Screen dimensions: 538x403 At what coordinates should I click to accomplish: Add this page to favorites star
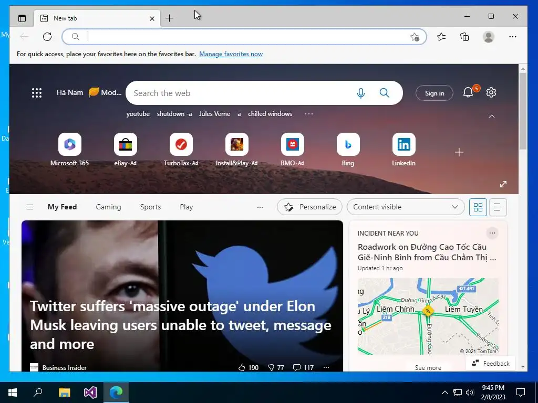tap(415, 37)
